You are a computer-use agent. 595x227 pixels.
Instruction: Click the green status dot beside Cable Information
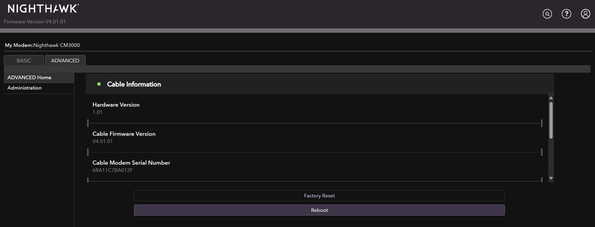(99, 84)
